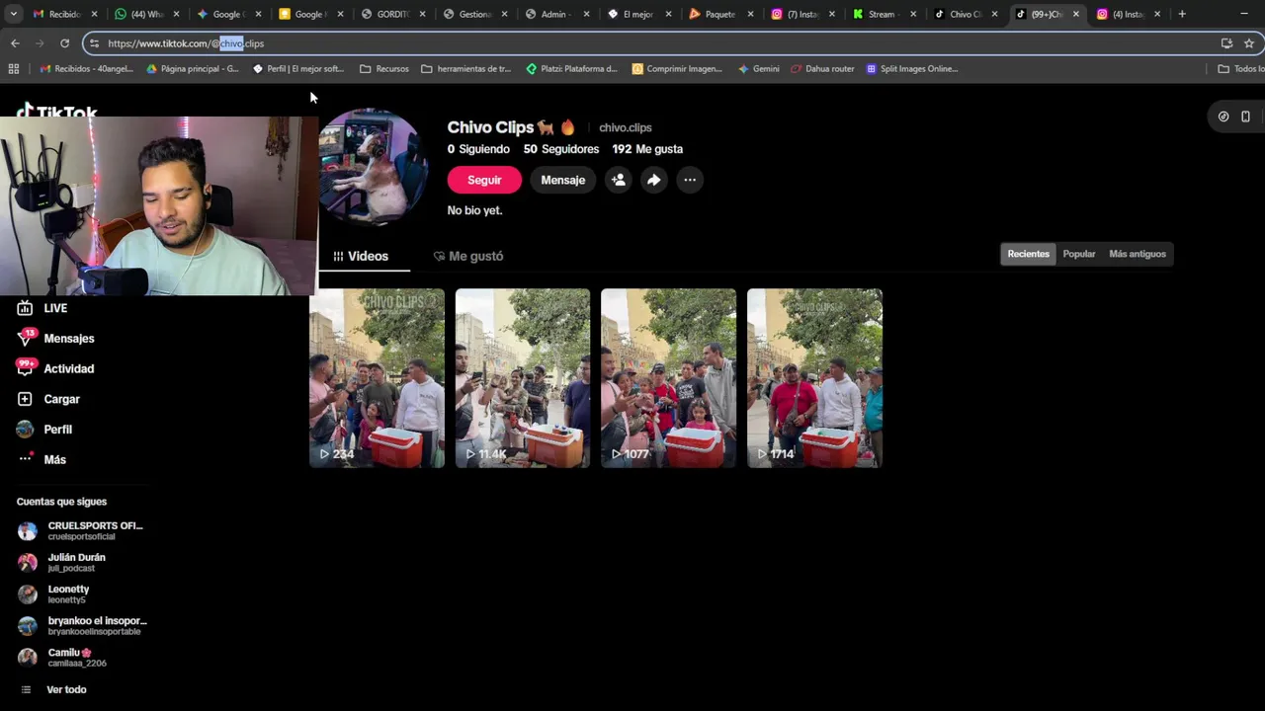Viewport: 1265px width, 711px height.
Task: Open Recibidos - 40angel bookmark
Action: coord(86,69)
